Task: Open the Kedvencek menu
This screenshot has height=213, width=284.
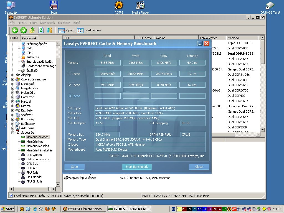Action: coord(47,23)
